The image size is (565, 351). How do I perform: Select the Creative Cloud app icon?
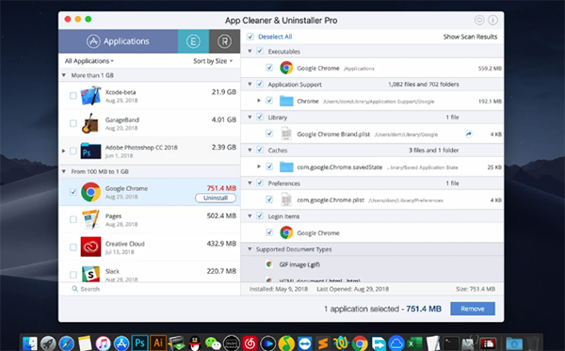point(90,247)
